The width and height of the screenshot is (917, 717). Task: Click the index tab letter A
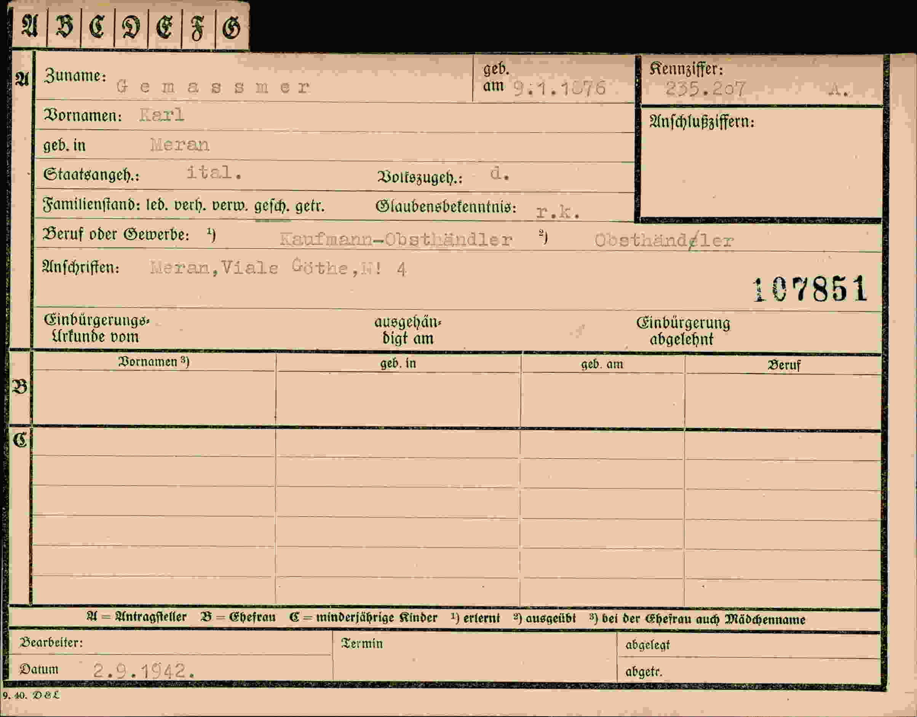coord(29,26)
